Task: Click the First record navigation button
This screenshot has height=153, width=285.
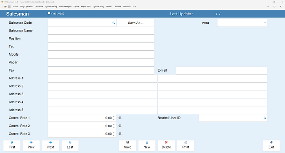Action: (x=12, y=146)
